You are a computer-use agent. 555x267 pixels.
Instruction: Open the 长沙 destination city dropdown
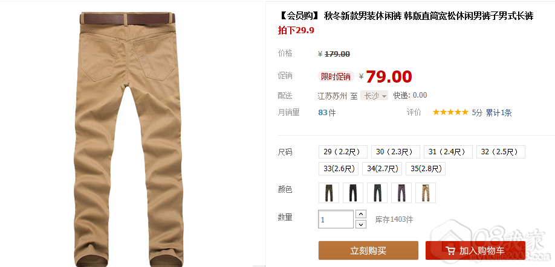(374, 96)
